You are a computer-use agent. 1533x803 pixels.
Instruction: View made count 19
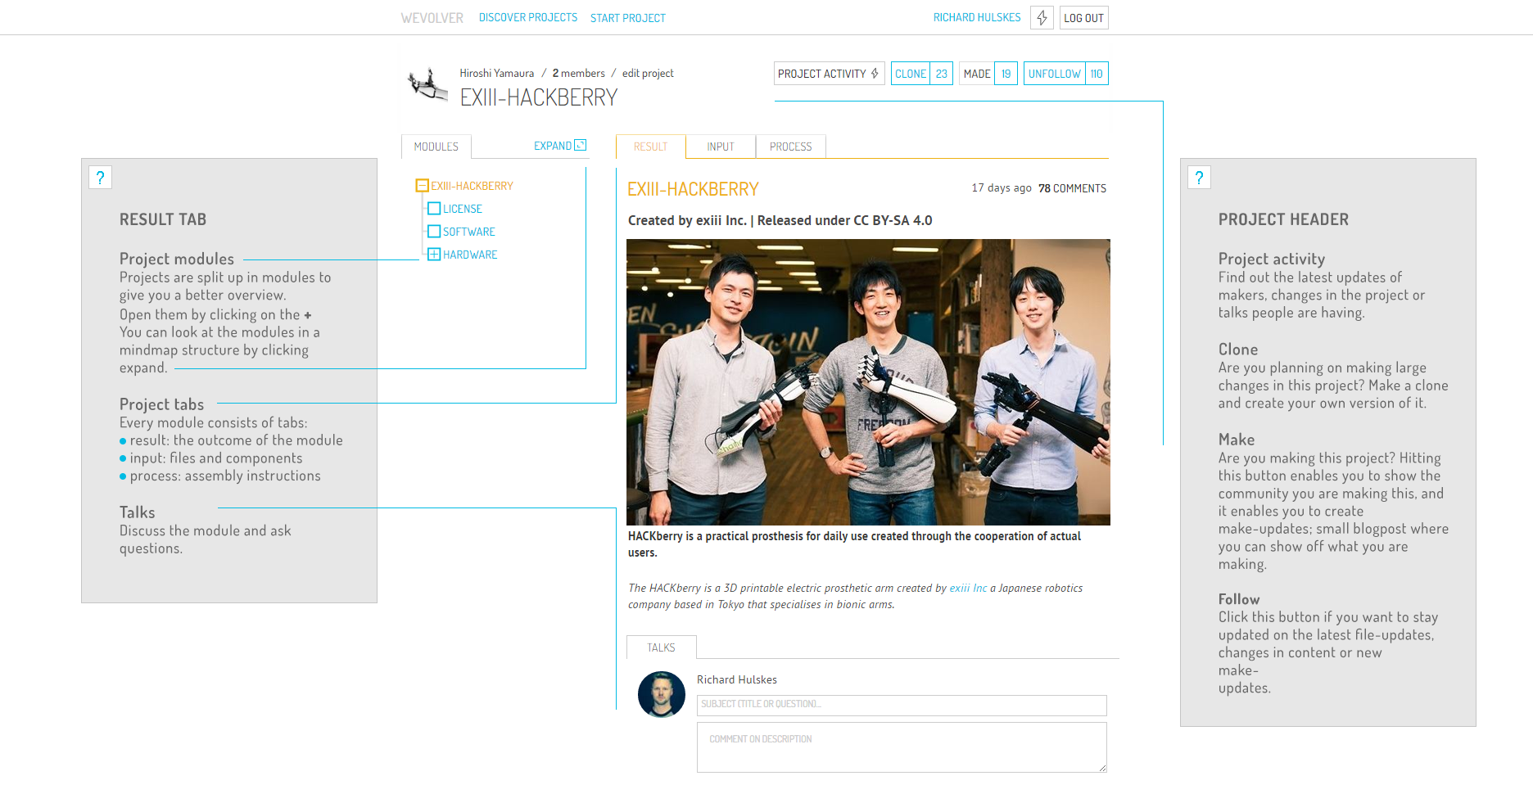[x=1006, y=74]
